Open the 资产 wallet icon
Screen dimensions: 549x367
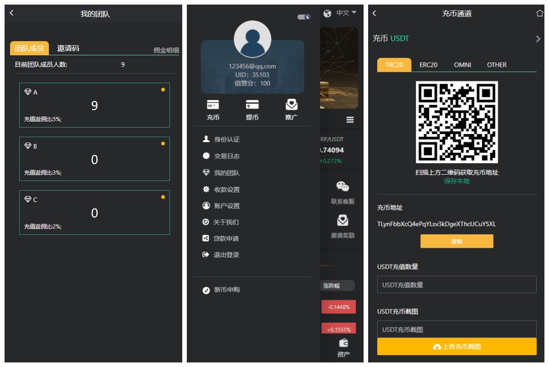(343, 343)
